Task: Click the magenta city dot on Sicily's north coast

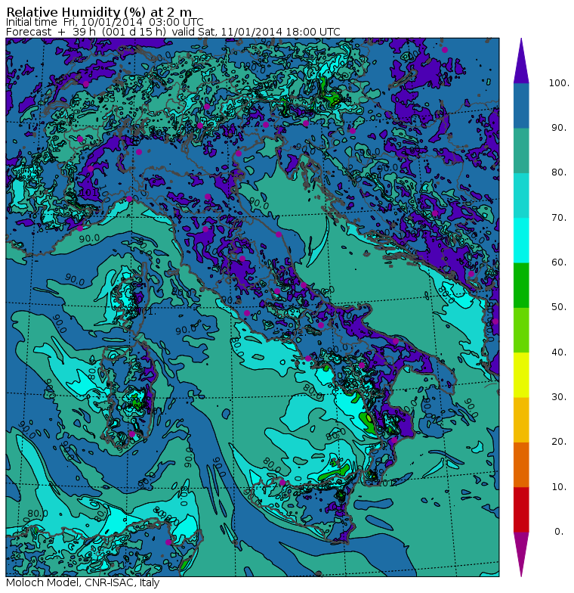Action: (x=282, y=483)
